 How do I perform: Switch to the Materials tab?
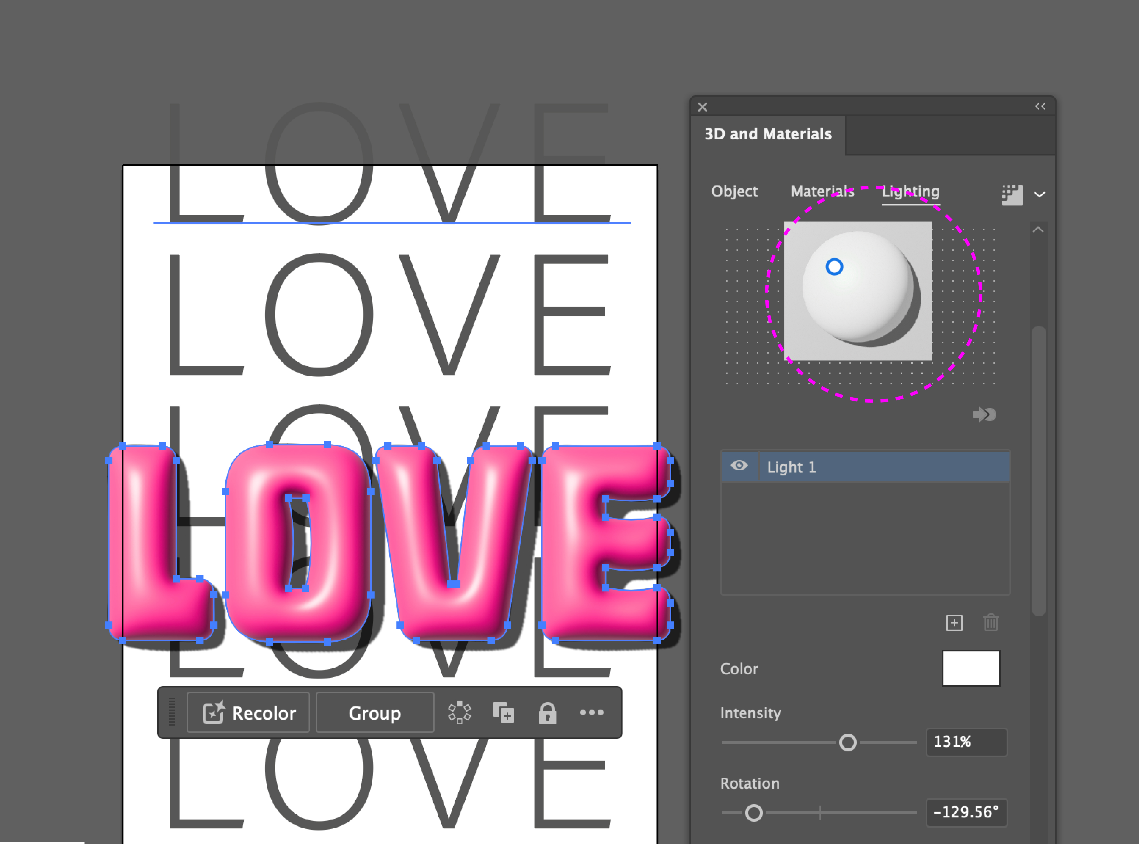pos(822,191)
